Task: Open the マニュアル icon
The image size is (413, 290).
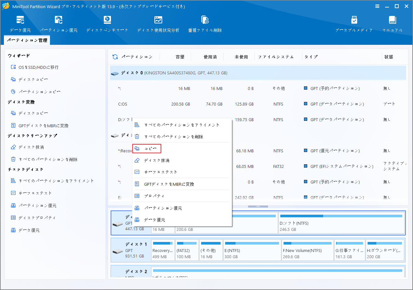Action: [393, 24]
